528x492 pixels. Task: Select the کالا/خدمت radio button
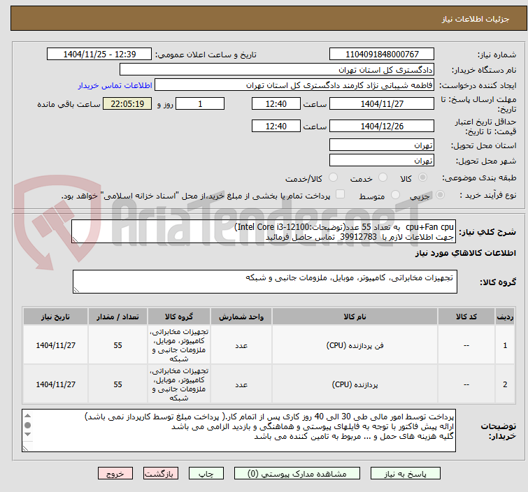(333, 178)
